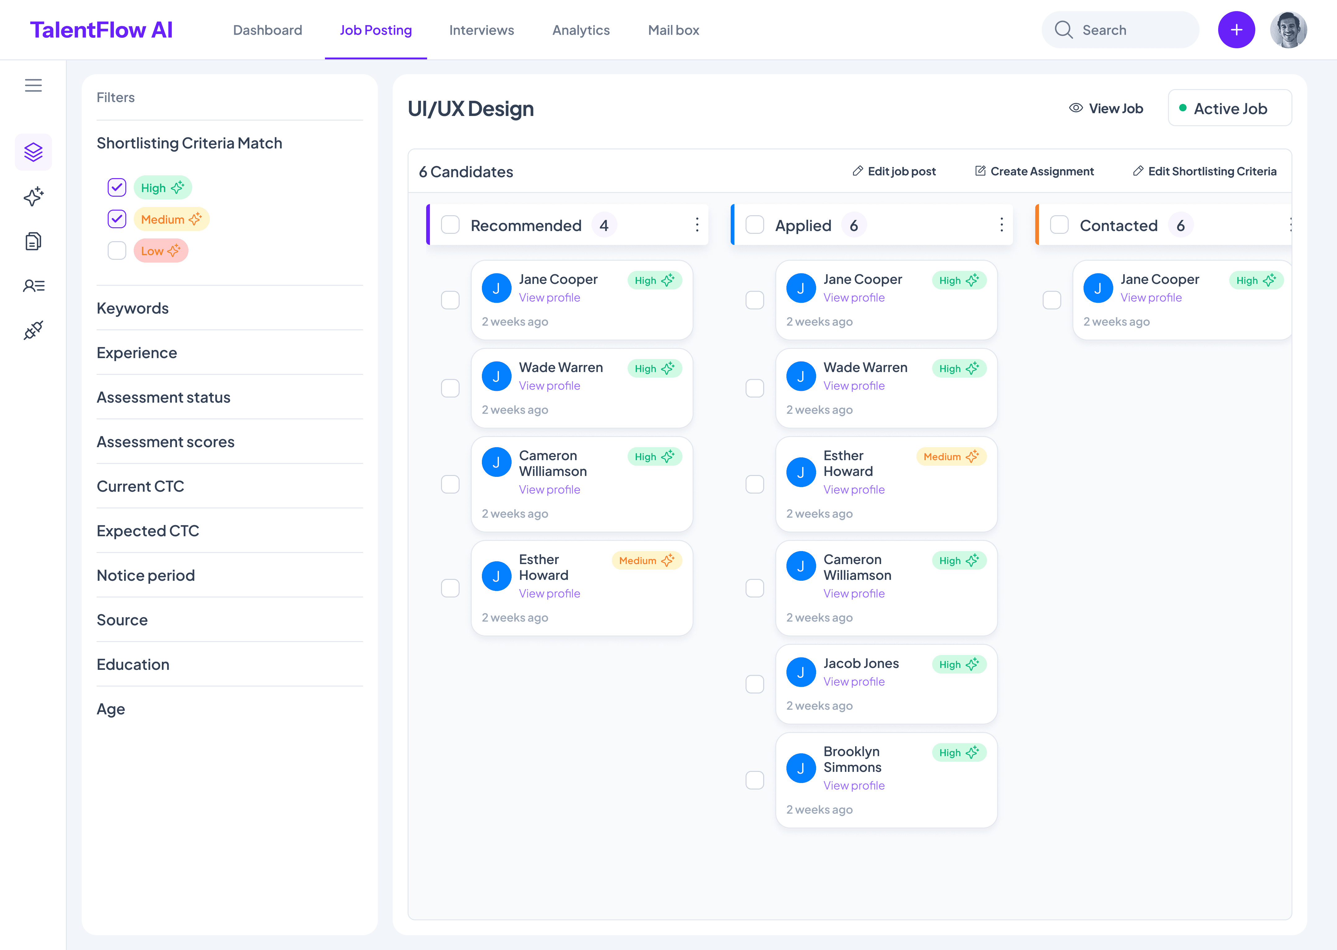Open Recommended column three-dot menu
This screenshot has height=950, width=1337.
click(x=697, y=225)
